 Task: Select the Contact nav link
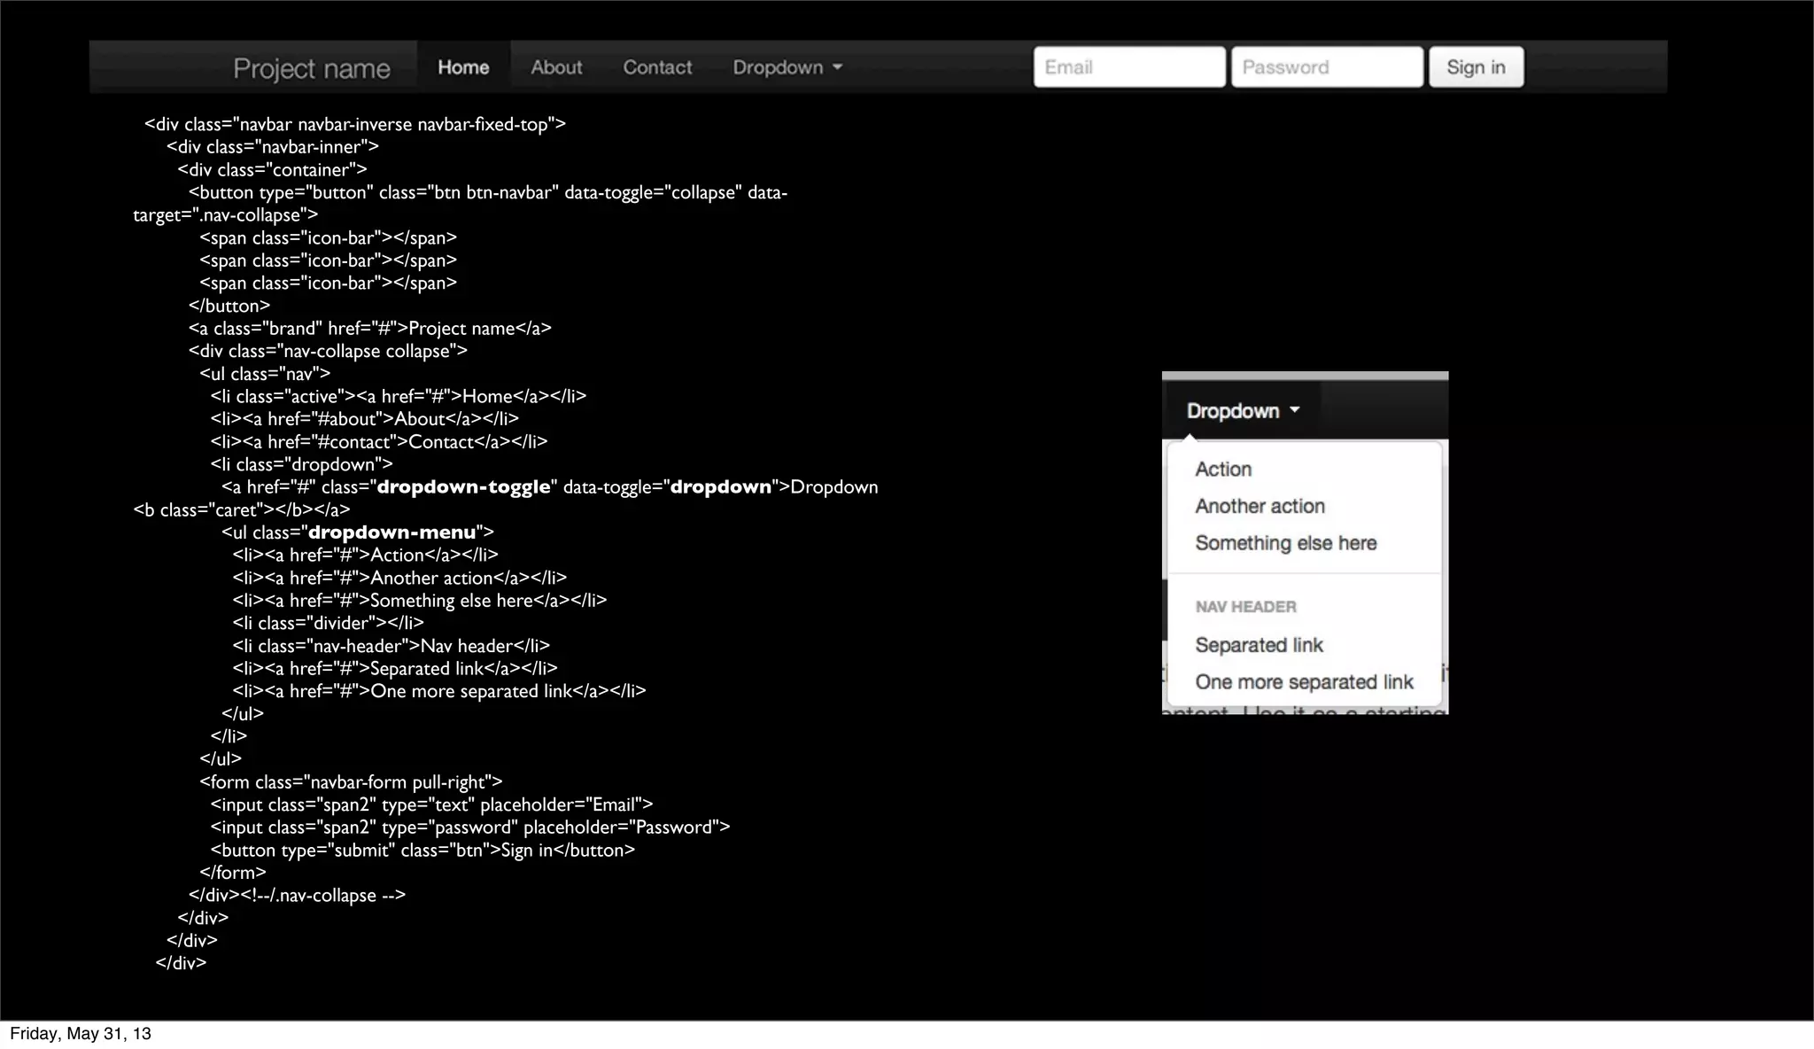[x=657, y=67]
